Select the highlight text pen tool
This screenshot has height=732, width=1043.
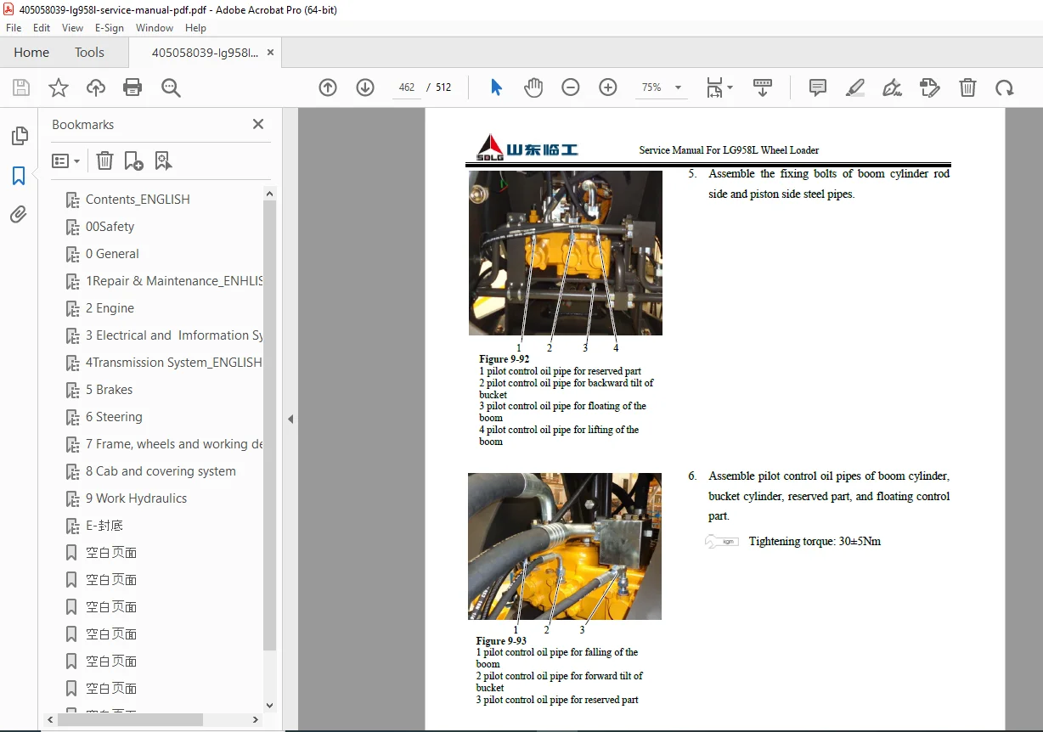(855, 87)
